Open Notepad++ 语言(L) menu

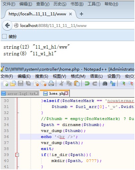96,76
